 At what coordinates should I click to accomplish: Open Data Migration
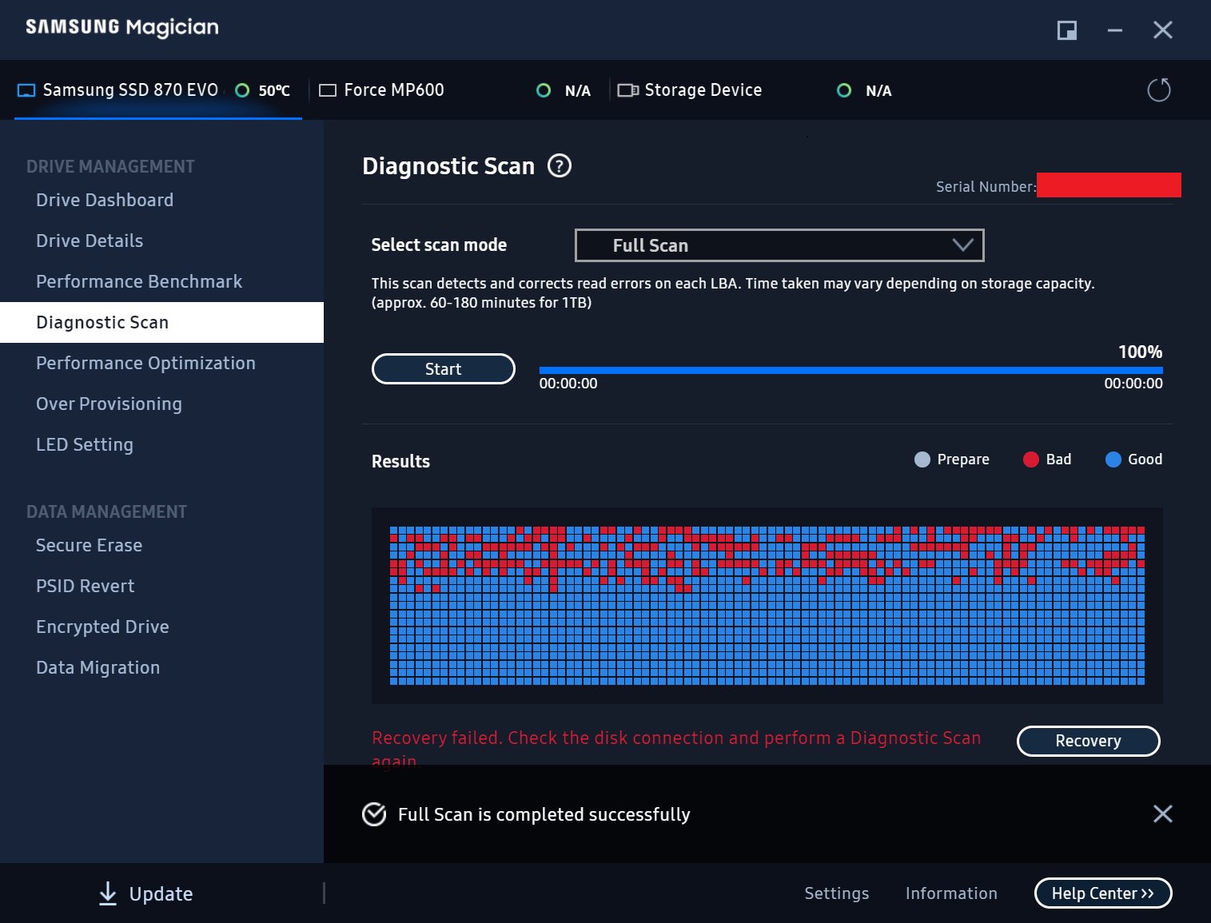coord(98,667)
